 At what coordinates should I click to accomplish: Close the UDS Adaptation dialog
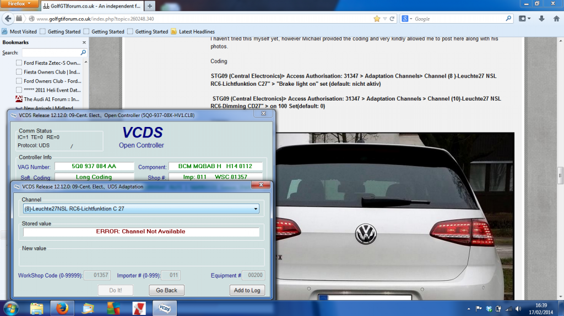[261, 185]
